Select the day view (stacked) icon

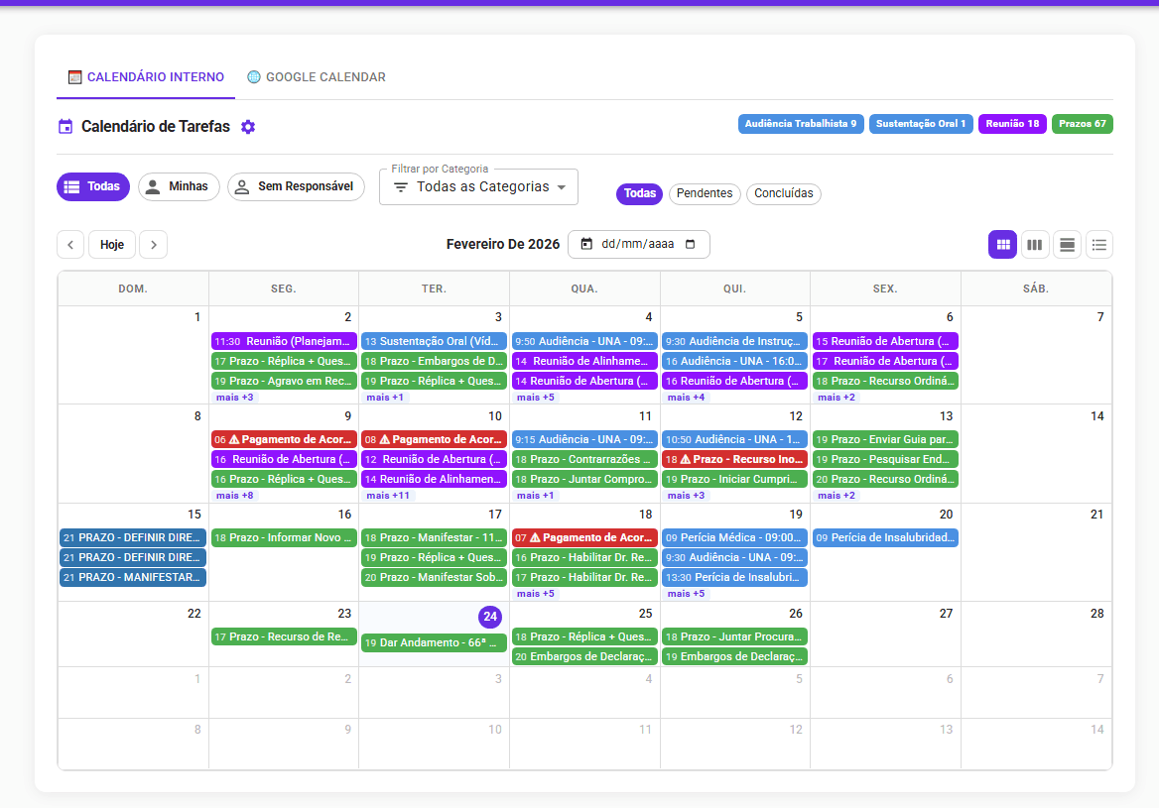click(1067, 244)
